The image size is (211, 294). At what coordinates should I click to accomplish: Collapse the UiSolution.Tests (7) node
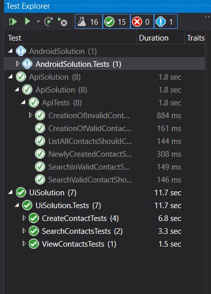tap(17, 205)
